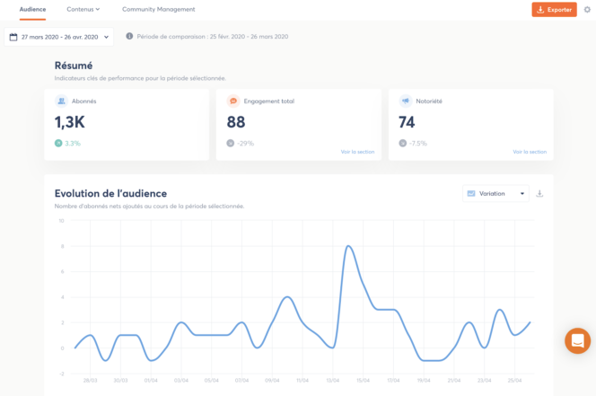Click the chart peak near 13/04
Image resolution: width=596 pixels, height=396 pixels.
click(348, 246)
